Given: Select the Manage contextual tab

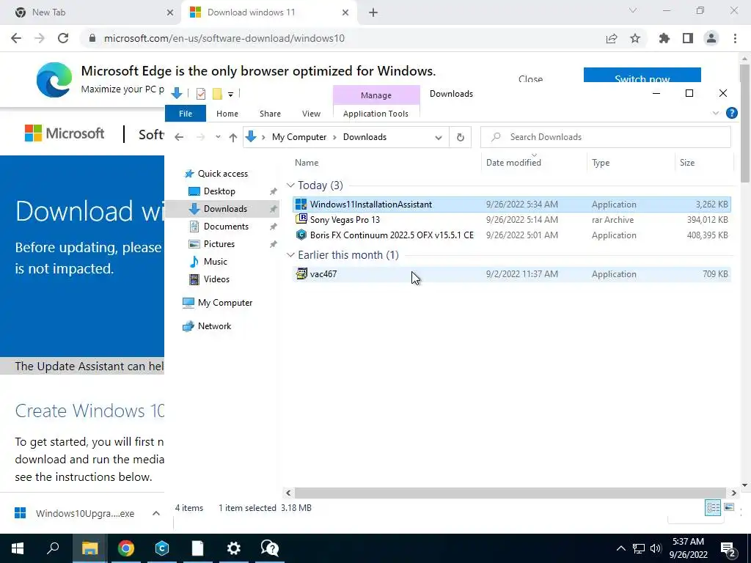Looking at the screenshot, I should pos(376,95).
